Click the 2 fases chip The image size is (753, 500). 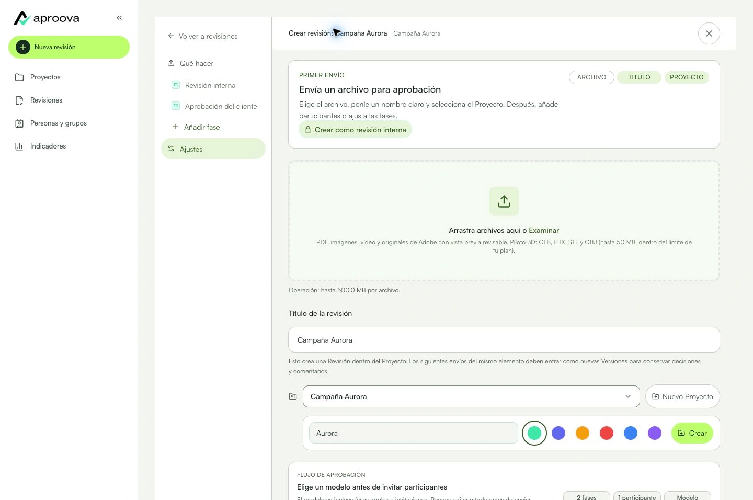pos(587,496)
